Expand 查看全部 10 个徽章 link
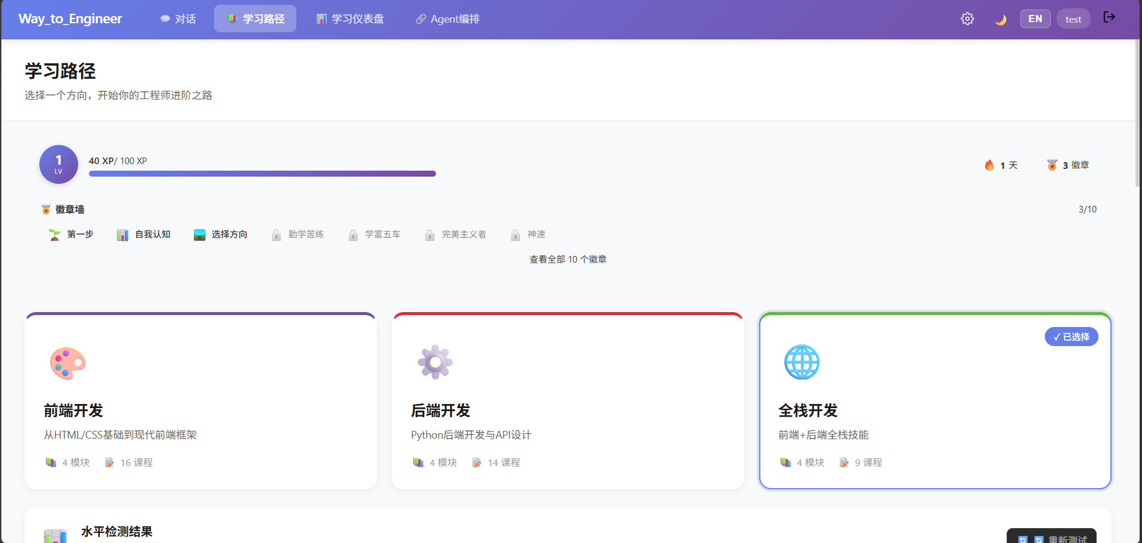The height and width of the screenshot is (543, 1142). click(568, 260)
